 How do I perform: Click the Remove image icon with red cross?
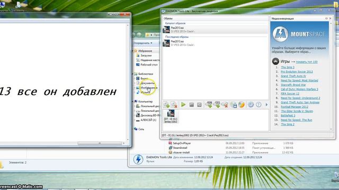click(x=174, y=104)
